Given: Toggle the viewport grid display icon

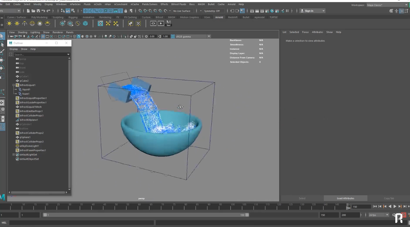Looking at the screenshot, I should pyautogui.click(x=43, y=36).
